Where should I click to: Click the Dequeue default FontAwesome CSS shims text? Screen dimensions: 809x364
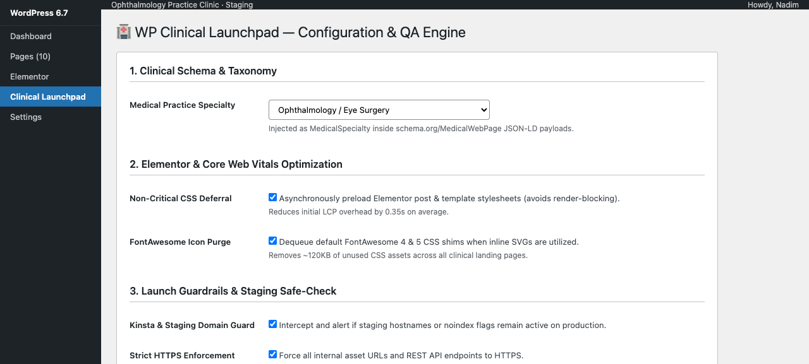429,242
